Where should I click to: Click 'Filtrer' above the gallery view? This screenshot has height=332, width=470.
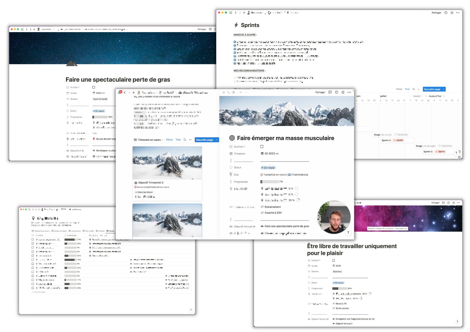coord(169,140)
